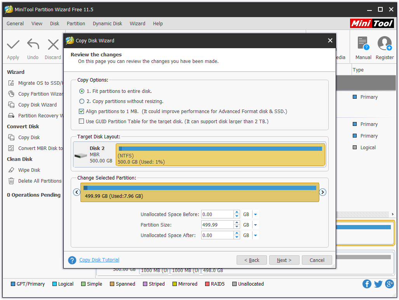Viewport: 399px width, 300px height.
Task: Click the Discard X icon
Action: tap(53, 45)
